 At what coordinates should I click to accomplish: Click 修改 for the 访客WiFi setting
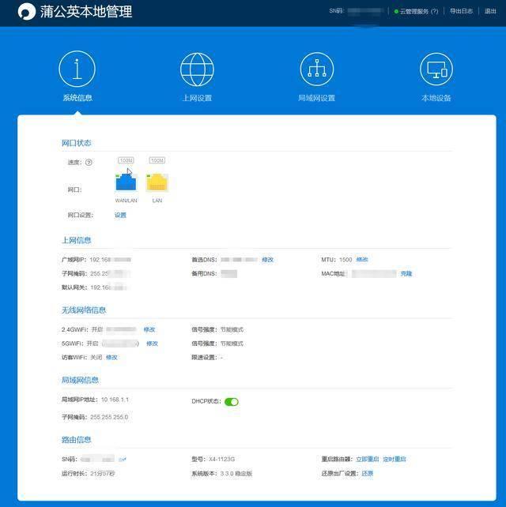(111, 357)
